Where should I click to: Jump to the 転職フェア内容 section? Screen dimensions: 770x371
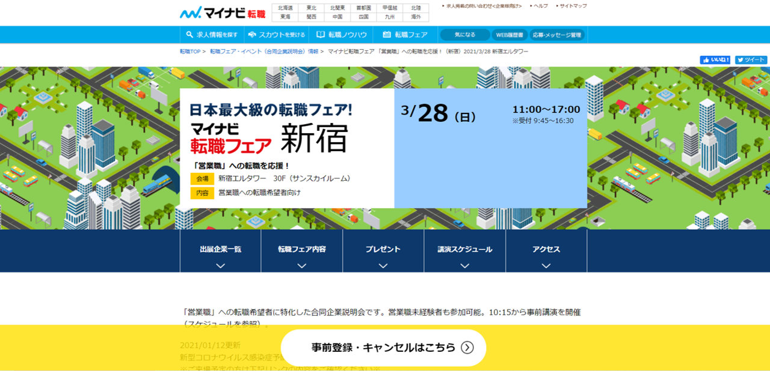coord(302,251)
